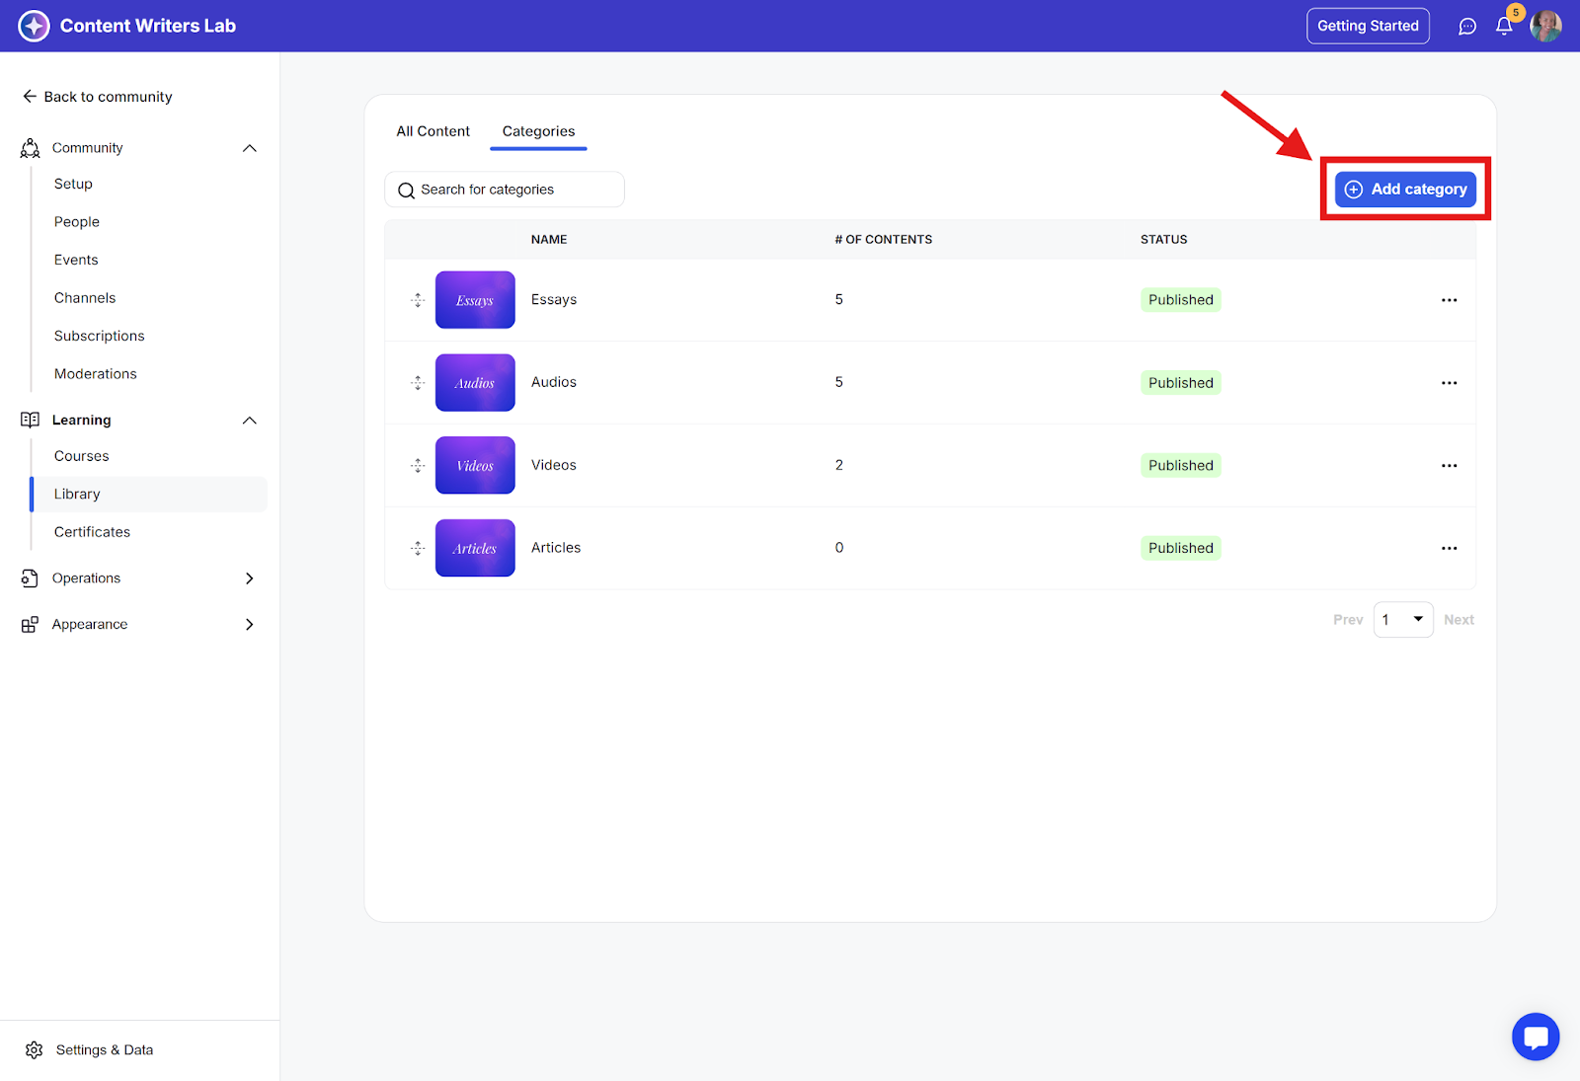Open the three-dot menu for Videos
Viewport: 1580px width, 1081px height.
click(1449, 466)
